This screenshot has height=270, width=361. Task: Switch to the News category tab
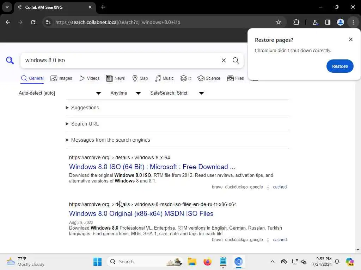click(x=115, y=78)
